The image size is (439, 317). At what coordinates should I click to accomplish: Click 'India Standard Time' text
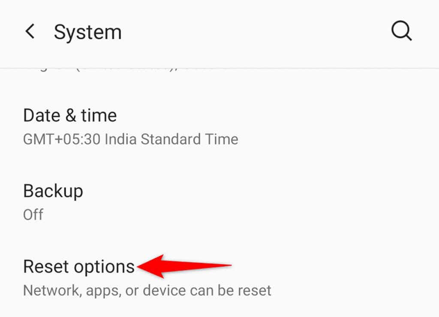(171, 139)
